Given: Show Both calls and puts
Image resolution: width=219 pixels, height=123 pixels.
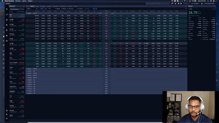Looking at the screenshot, I should [42, 9].
